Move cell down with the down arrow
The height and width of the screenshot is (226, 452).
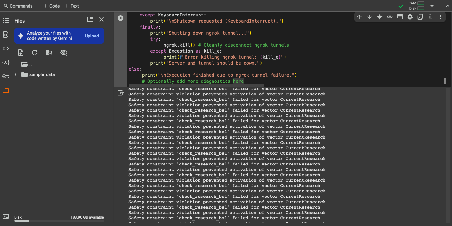coord(369,17)
